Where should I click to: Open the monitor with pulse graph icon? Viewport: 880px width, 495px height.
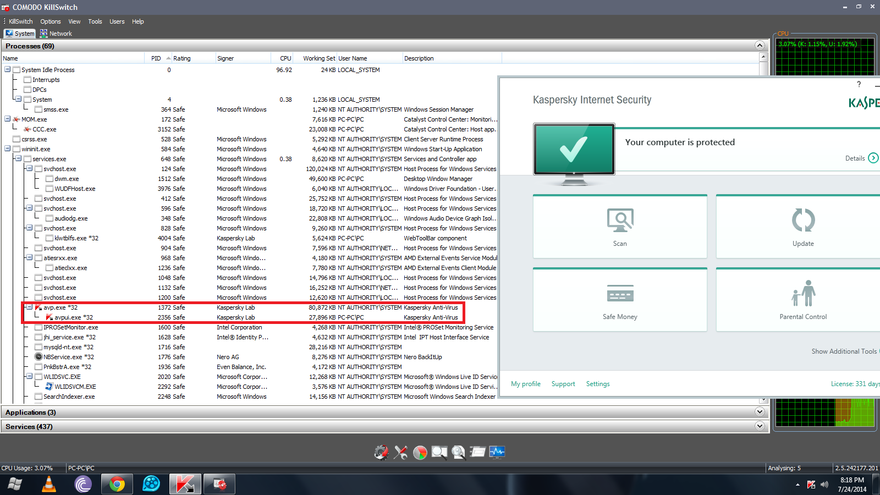point(497,452)
